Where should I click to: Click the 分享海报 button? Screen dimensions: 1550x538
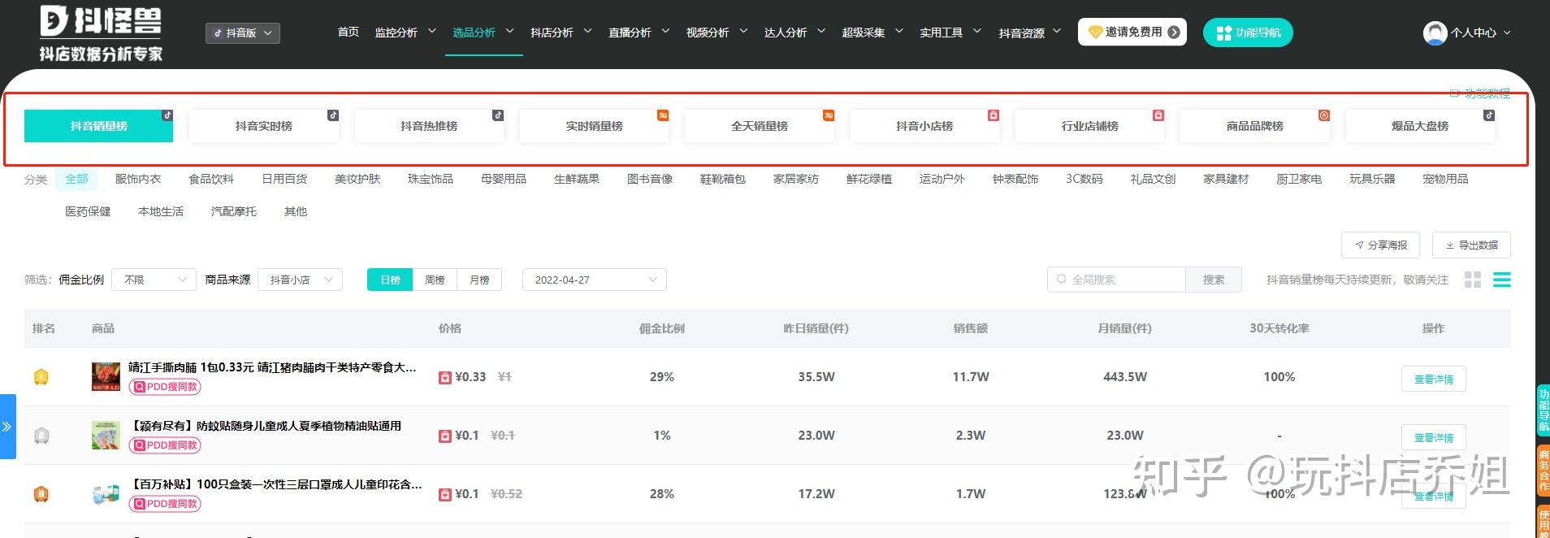coord(1380,245)
